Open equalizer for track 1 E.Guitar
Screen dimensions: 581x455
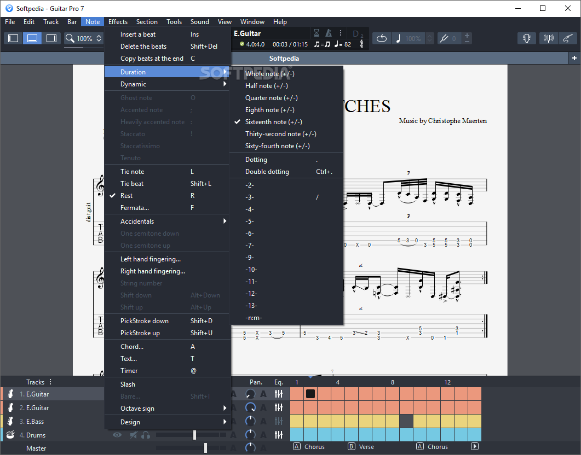279,394
